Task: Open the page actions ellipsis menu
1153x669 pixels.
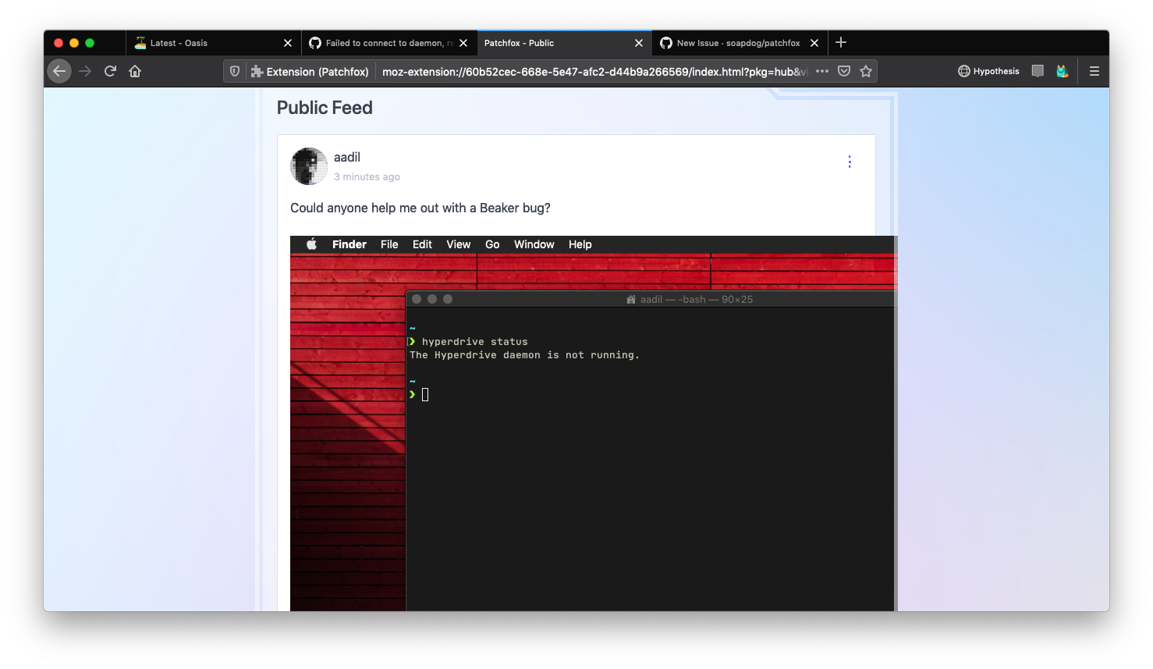Action: 822,71
